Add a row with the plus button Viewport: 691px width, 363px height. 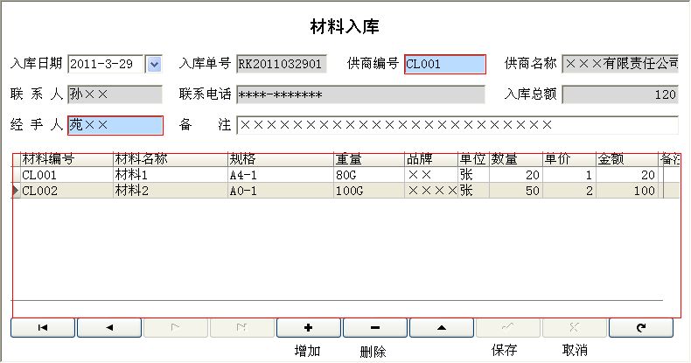[309, 328]
